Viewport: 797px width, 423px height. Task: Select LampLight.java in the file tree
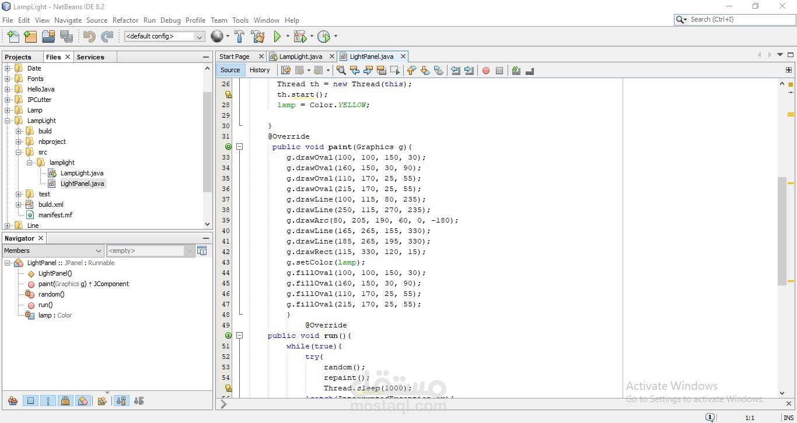tap(82, 173)
